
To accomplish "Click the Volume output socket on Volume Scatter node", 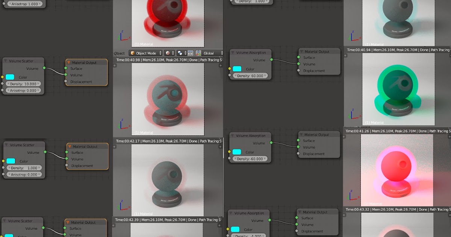I will (44, 68).
